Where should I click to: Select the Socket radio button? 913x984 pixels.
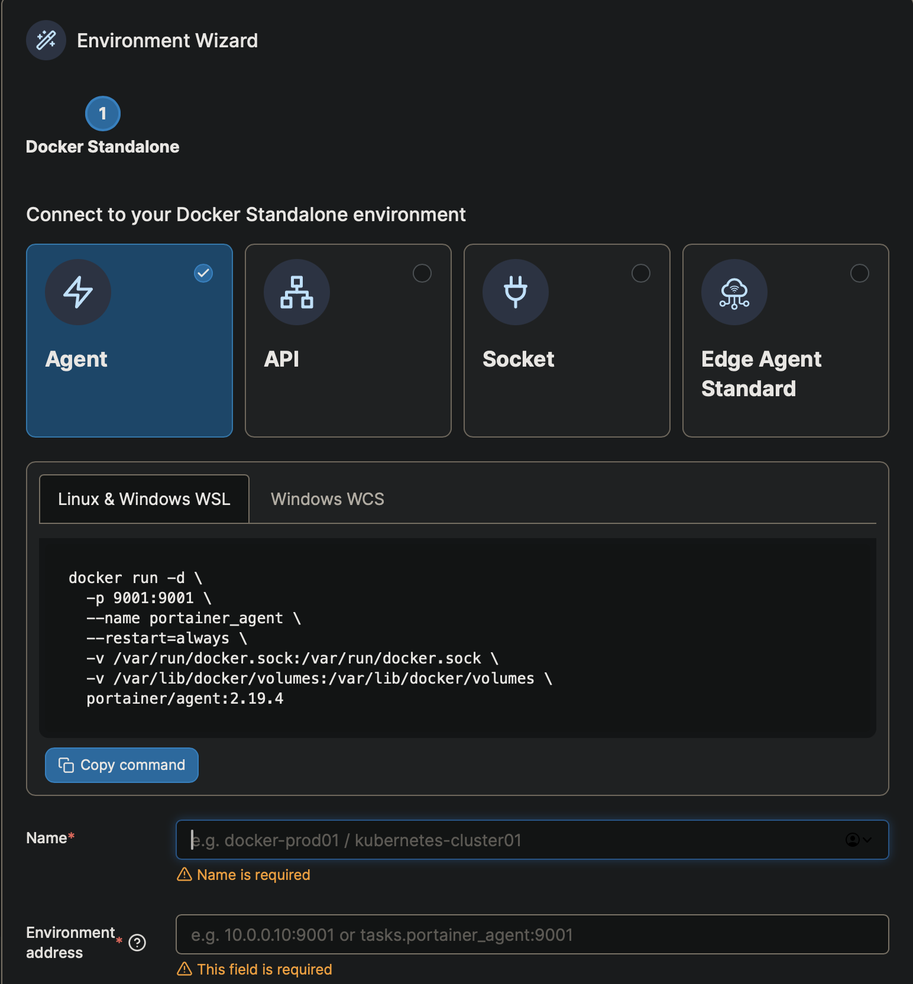(641, 273)
